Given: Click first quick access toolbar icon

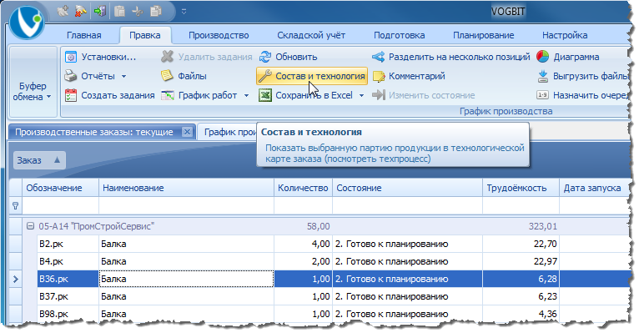Looking at the screenshot, I should tap(63, 11).
